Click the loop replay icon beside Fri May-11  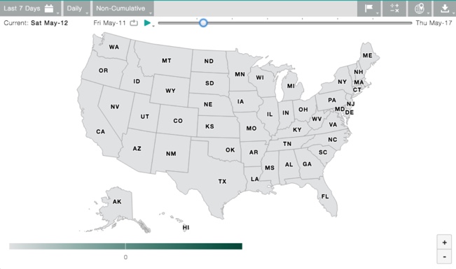pos(134,23)
